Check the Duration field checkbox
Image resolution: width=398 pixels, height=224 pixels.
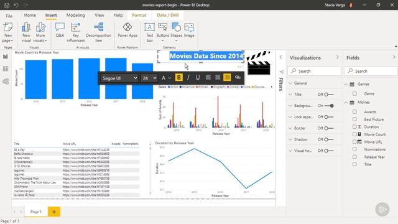(354, 127)
